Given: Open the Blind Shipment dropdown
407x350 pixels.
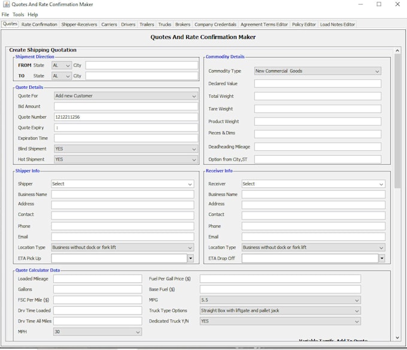Looking at the screenshot, I should [126, 149].
